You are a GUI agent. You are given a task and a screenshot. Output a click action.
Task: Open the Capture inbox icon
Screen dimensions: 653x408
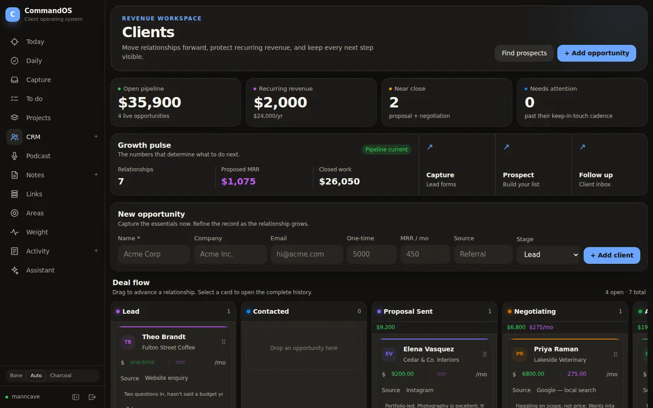15,80
